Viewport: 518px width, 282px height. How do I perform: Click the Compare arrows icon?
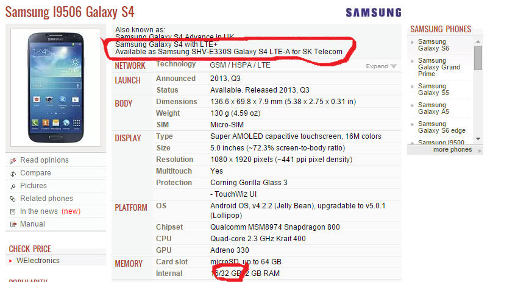click(13, 174)
